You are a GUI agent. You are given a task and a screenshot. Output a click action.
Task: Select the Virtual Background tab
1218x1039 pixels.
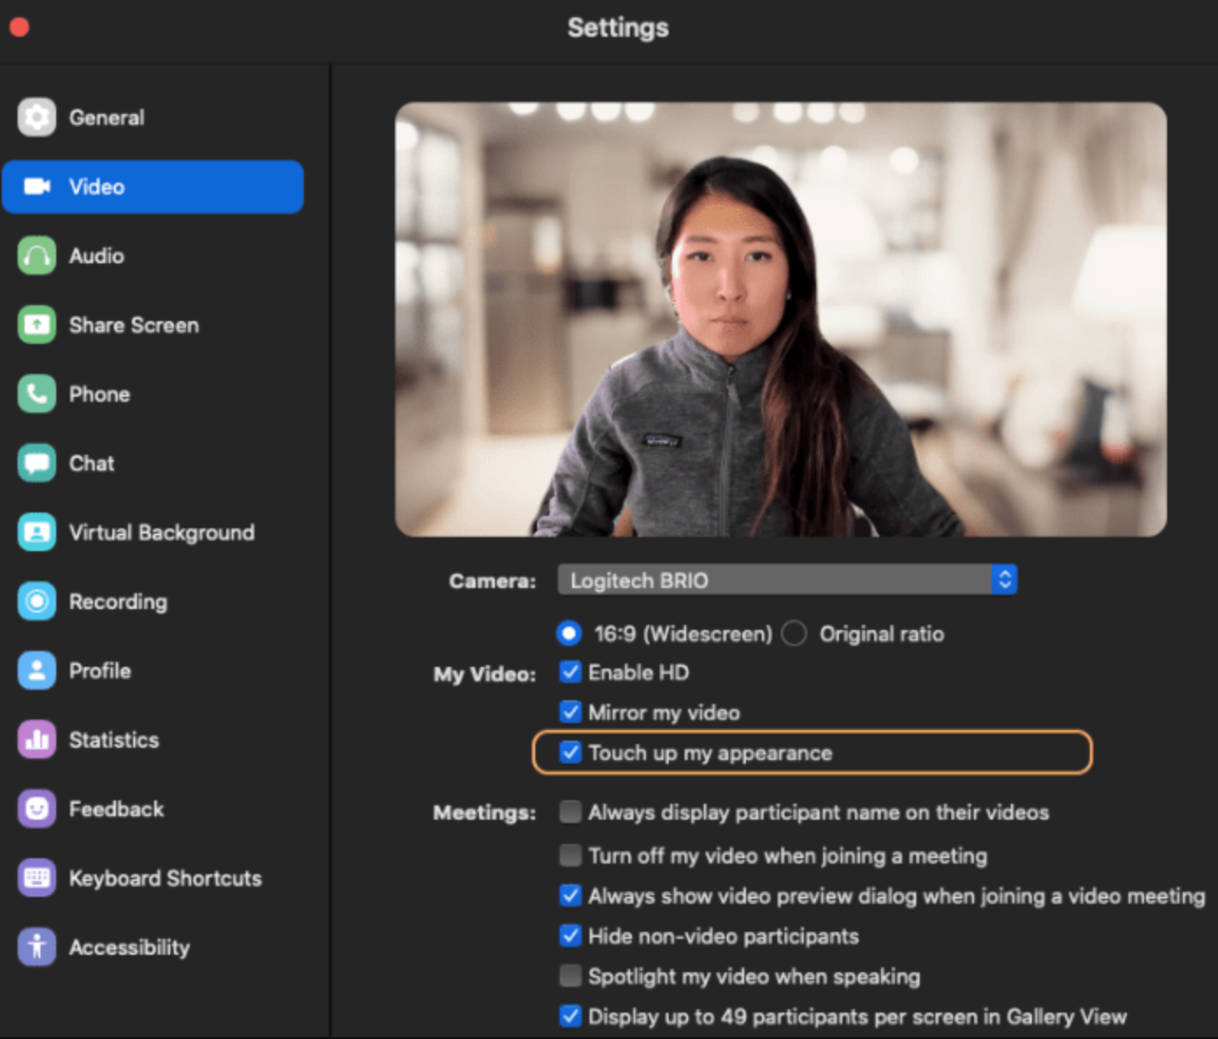tap(153, 532)
